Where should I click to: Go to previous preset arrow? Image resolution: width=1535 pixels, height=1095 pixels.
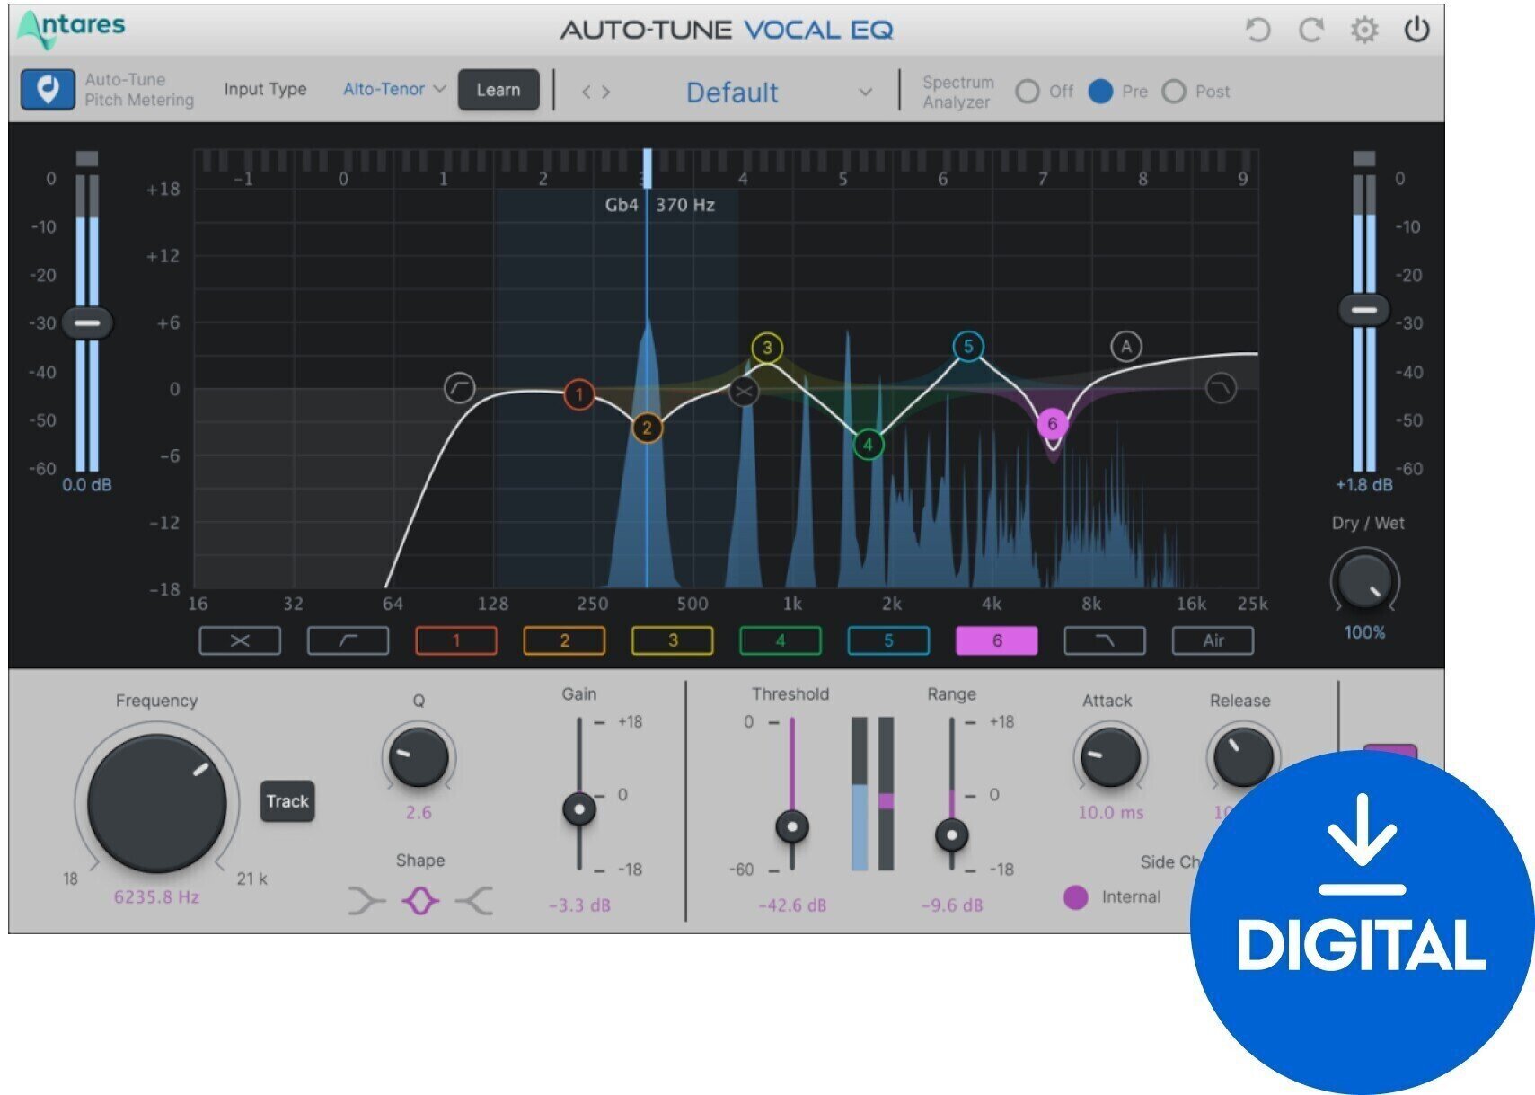[586, 92]
